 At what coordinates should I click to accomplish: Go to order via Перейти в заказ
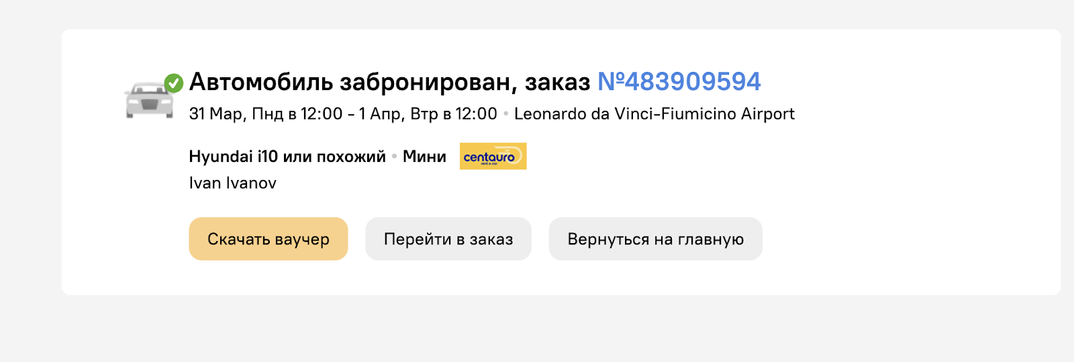tap(448, 238)
